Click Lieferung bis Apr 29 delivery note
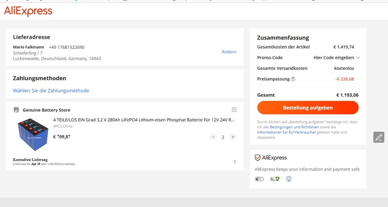The width and height of the screenshot is (388, 207). click(x=44, y=164)
